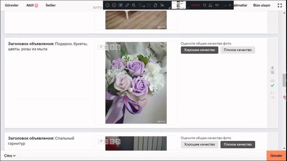Open the recording preview thumbnail in recorder bar
287x161 pixels.
178,5
